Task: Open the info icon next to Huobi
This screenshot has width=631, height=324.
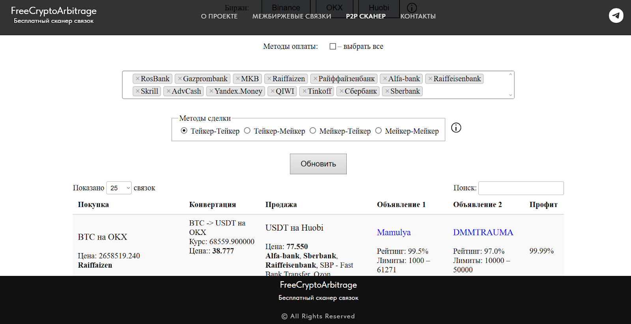Action: (412, 8)
